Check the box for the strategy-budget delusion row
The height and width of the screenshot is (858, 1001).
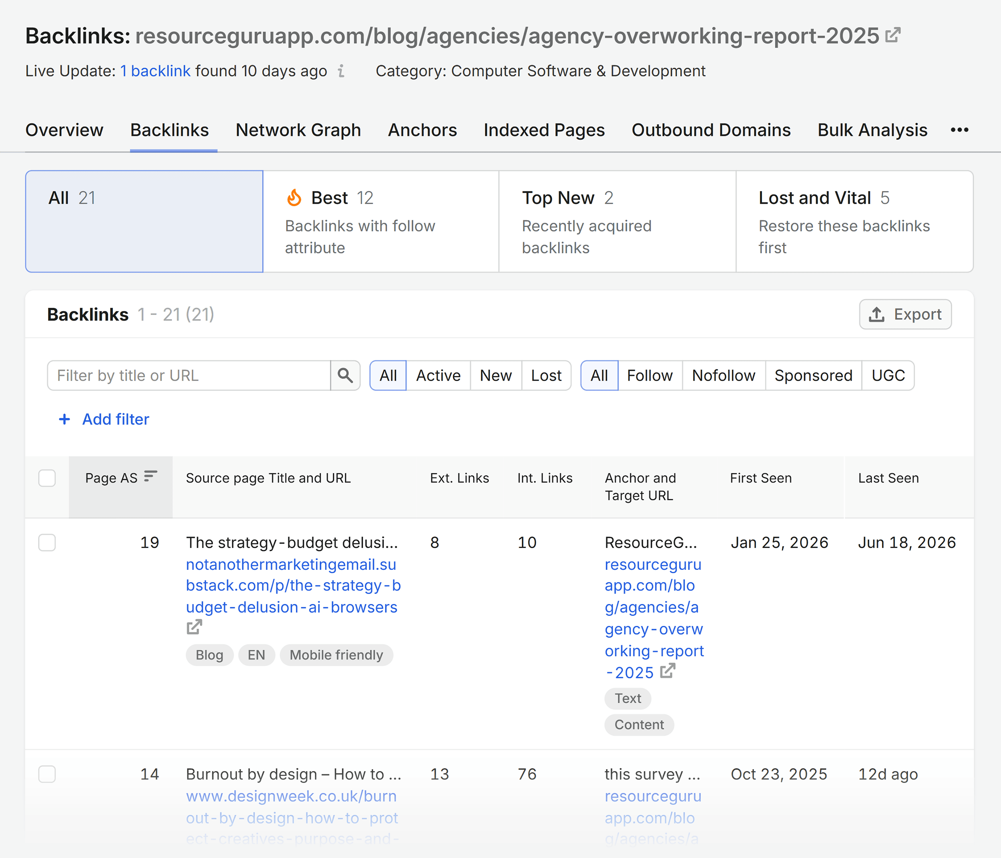click(47, 542)
